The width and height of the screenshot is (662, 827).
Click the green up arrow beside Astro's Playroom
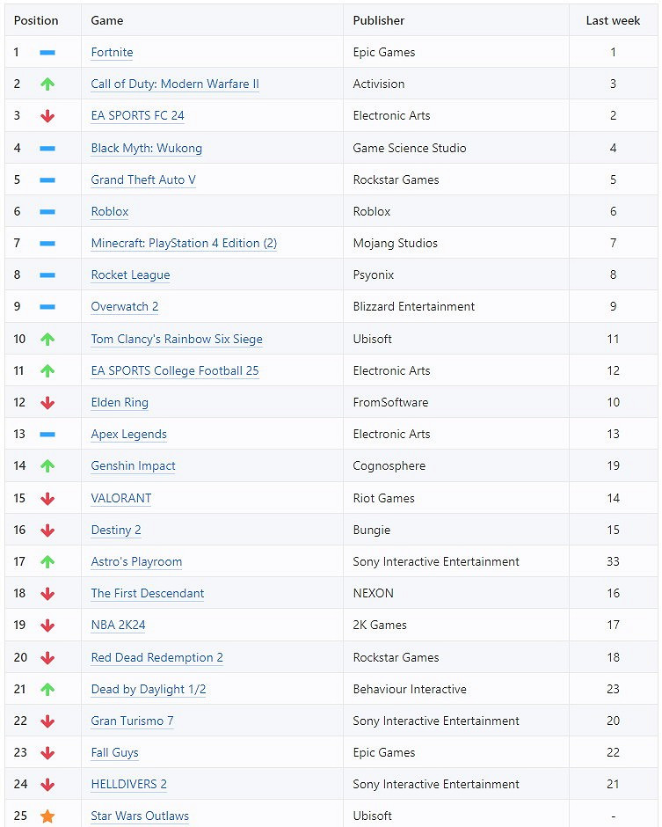coord(47,561)
